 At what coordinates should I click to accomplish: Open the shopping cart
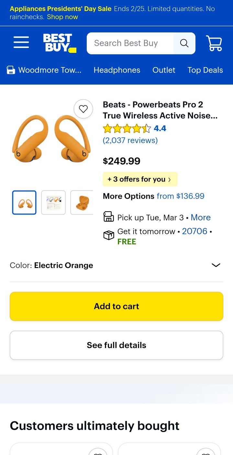(214, 43)
